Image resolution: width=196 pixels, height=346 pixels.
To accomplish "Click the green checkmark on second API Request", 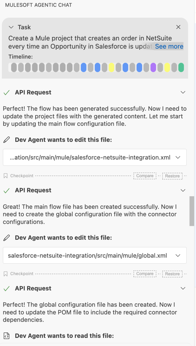I will [6, 190].
